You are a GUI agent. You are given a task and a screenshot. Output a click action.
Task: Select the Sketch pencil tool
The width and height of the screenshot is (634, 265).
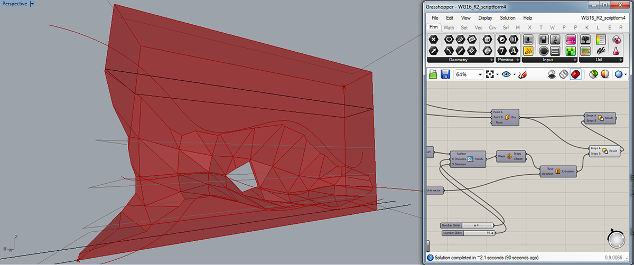coord(523,74)
